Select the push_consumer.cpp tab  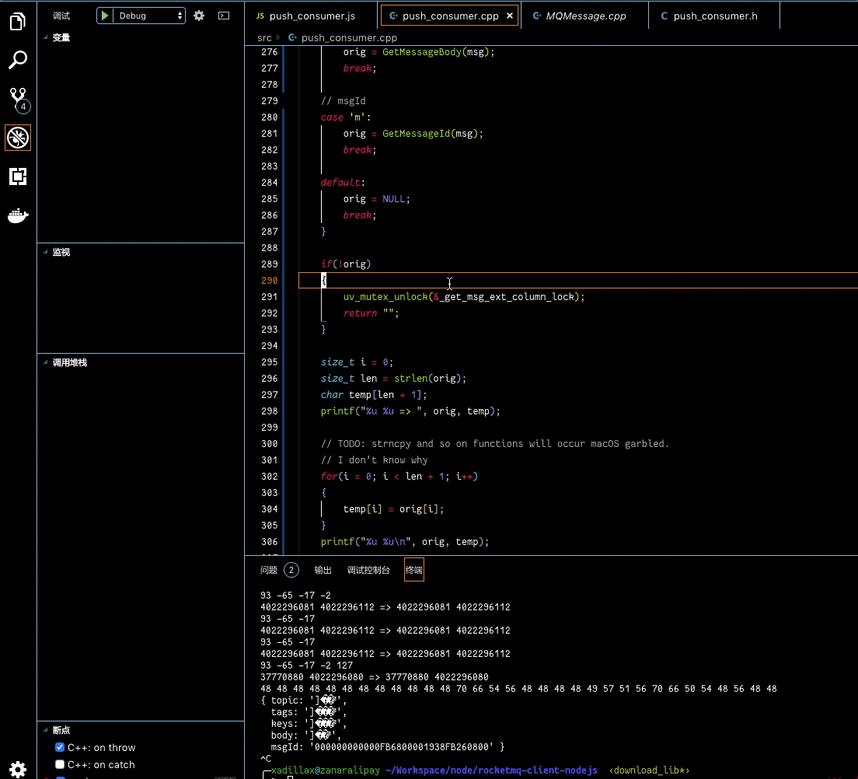coord(450,16)
